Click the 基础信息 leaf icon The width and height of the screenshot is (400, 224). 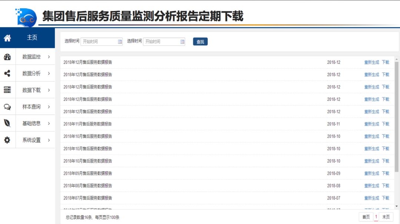(7, 123)
